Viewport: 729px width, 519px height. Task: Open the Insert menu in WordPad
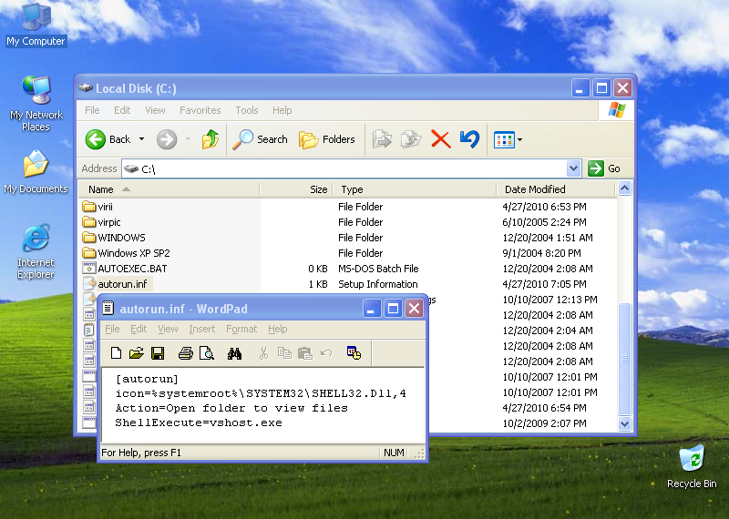click(x=201, y=329)
